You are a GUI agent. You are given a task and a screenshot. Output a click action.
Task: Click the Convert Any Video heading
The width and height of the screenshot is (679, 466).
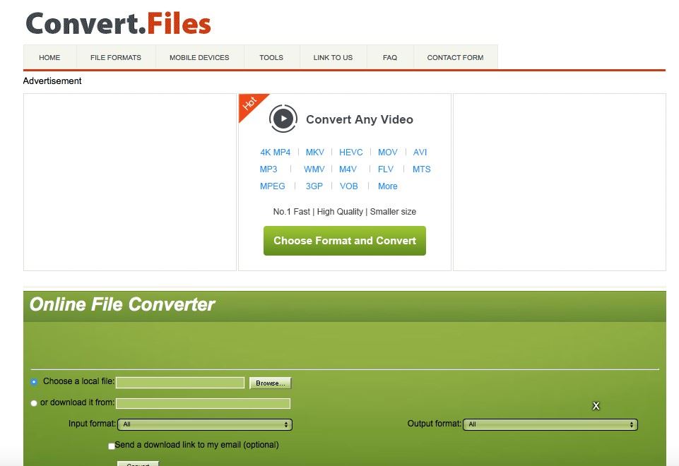(x=360, y=119)
